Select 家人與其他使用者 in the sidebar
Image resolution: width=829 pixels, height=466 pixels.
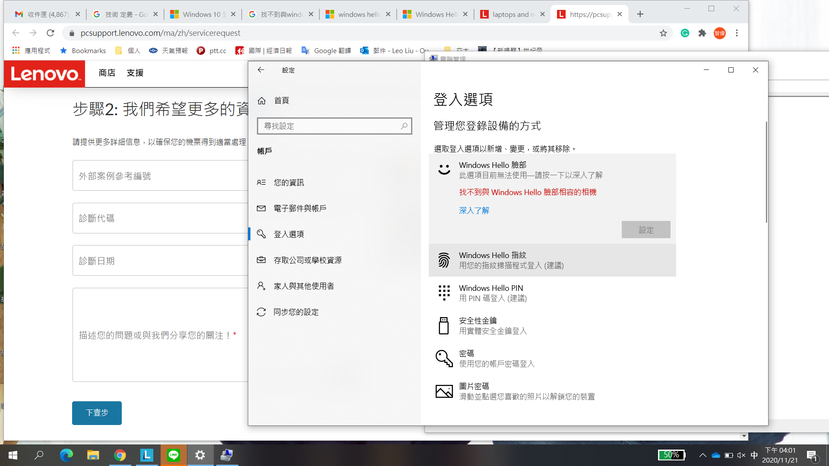pyautogui.click(x=304, y=286)
